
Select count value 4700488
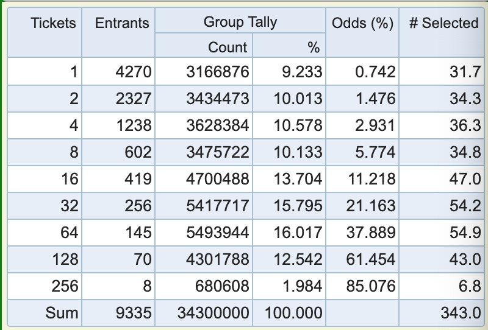pos(218,179)
